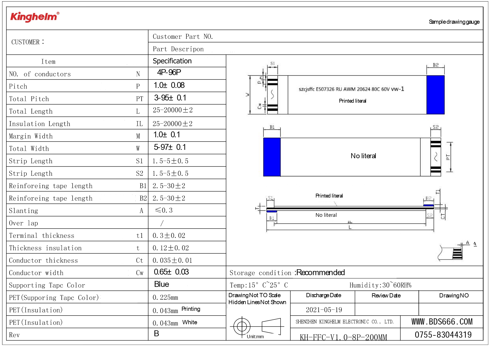Select the text 'Sample drawing gauge'
Image resolution: width=490 pixels, height=346 pixels.
click(454, 22)
